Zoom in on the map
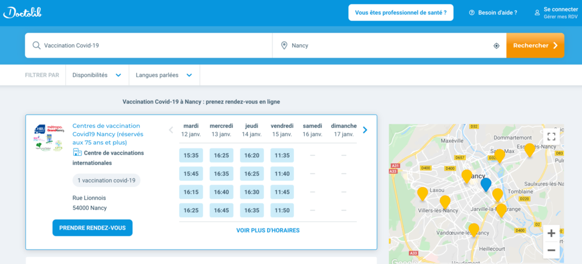 tap(551, 233)
